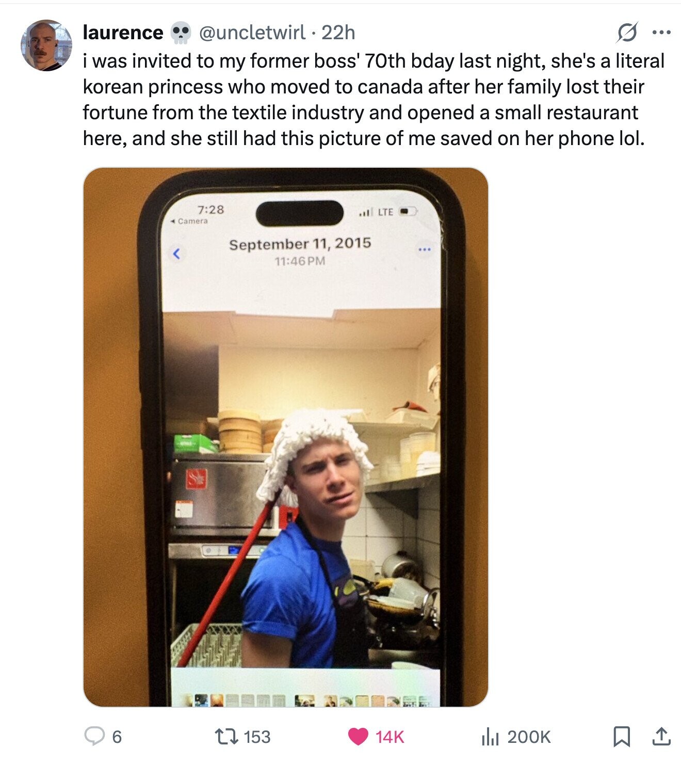Open laurence's profile avatar
The height and width of the screenshot is (763, 681).
coord(46,45)
